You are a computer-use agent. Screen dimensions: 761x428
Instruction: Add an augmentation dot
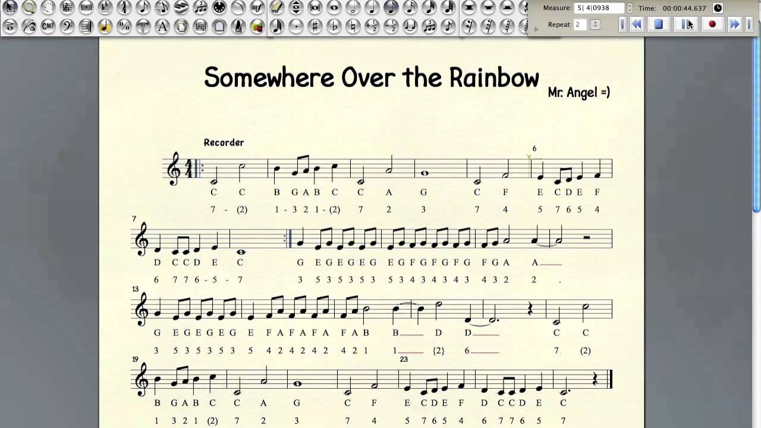pos(295,26)
